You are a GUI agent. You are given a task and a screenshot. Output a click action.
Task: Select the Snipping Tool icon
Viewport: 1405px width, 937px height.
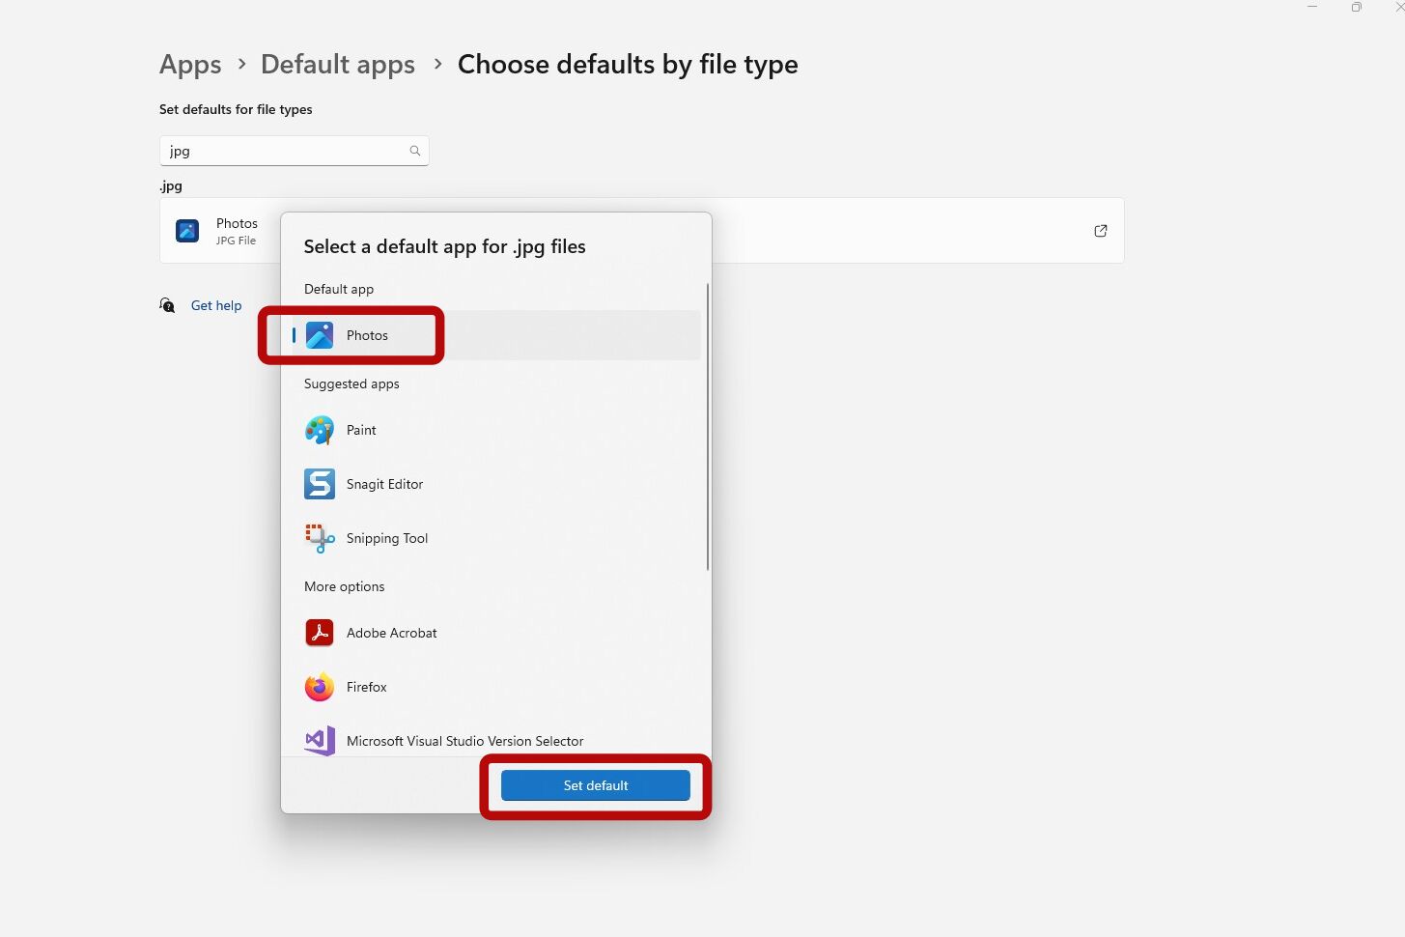320,538
